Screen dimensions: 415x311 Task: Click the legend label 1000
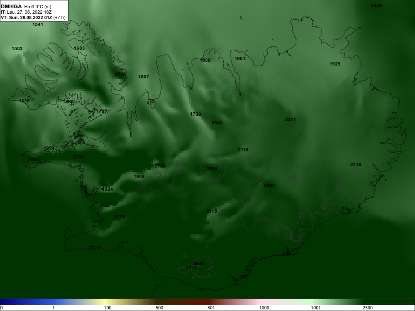264,308
